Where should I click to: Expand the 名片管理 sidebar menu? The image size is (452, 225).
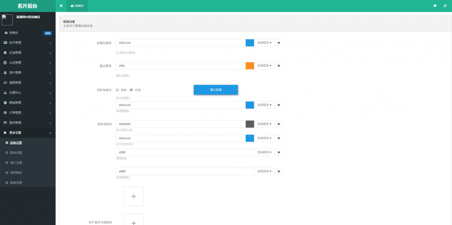[28, 43]
